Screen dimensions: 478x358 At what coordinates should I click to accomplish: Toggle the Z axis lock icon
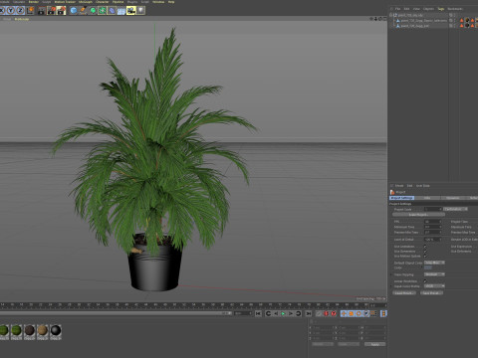coord(20,10)
